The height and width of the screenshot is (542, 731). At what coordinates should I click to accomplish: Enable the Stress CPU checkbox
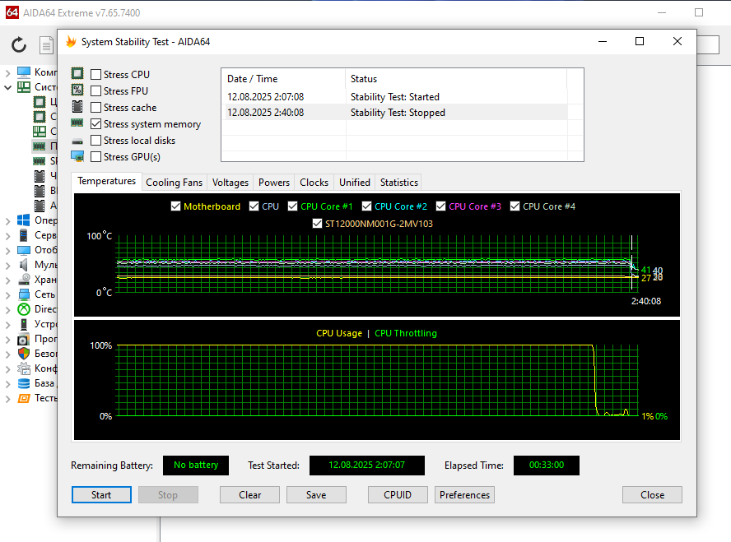[95, 75]
